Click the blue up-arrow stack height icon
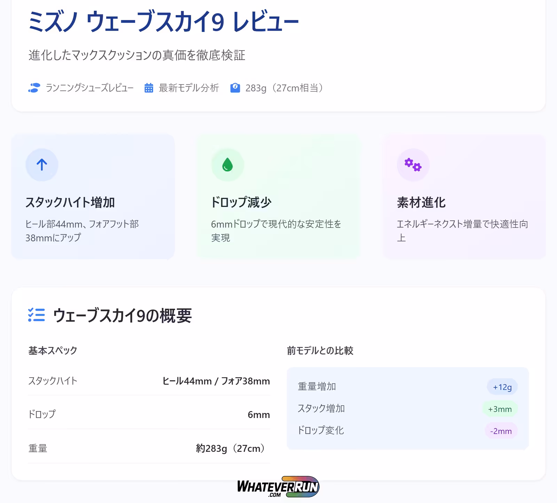Image resolution: width=557 pixels, height=503 pixels. tap(42, 165)
